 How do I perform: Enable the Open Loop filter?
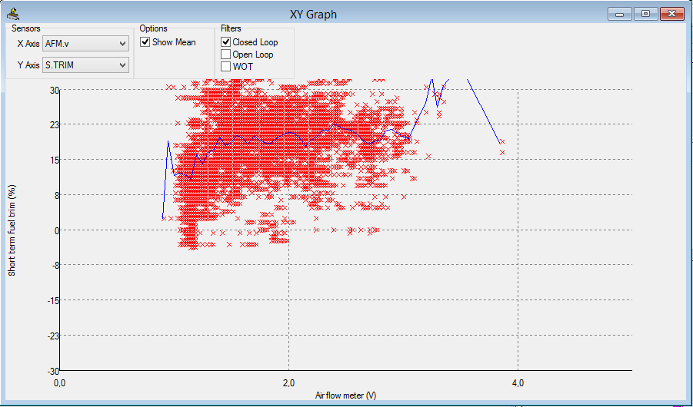click(226, 55)
